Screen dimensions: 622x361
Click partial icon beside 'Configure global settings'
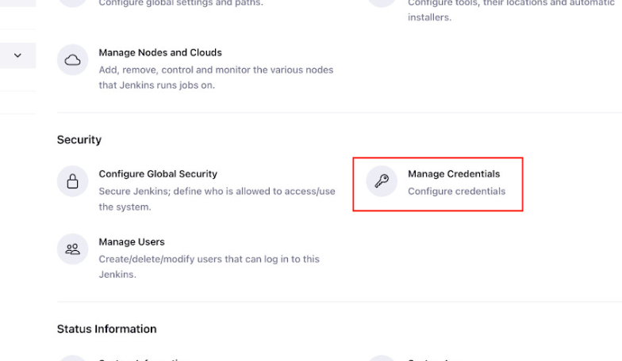(x=72, y=2)
